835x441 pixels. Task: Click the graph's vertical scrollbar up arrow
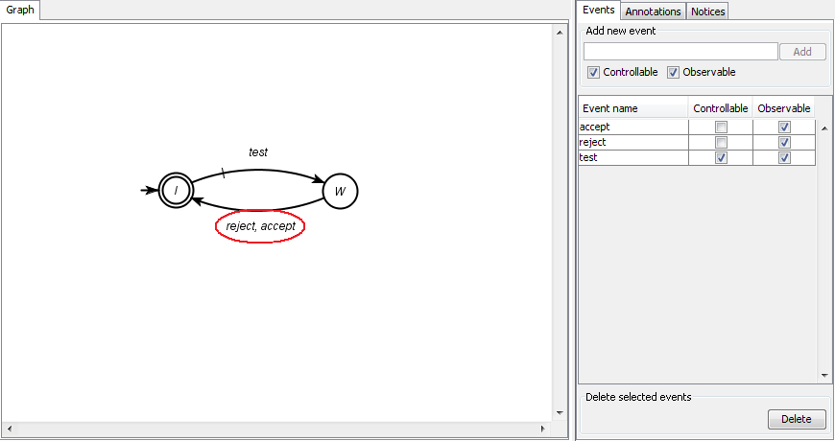pyautogui.click(x=560, y=32)
